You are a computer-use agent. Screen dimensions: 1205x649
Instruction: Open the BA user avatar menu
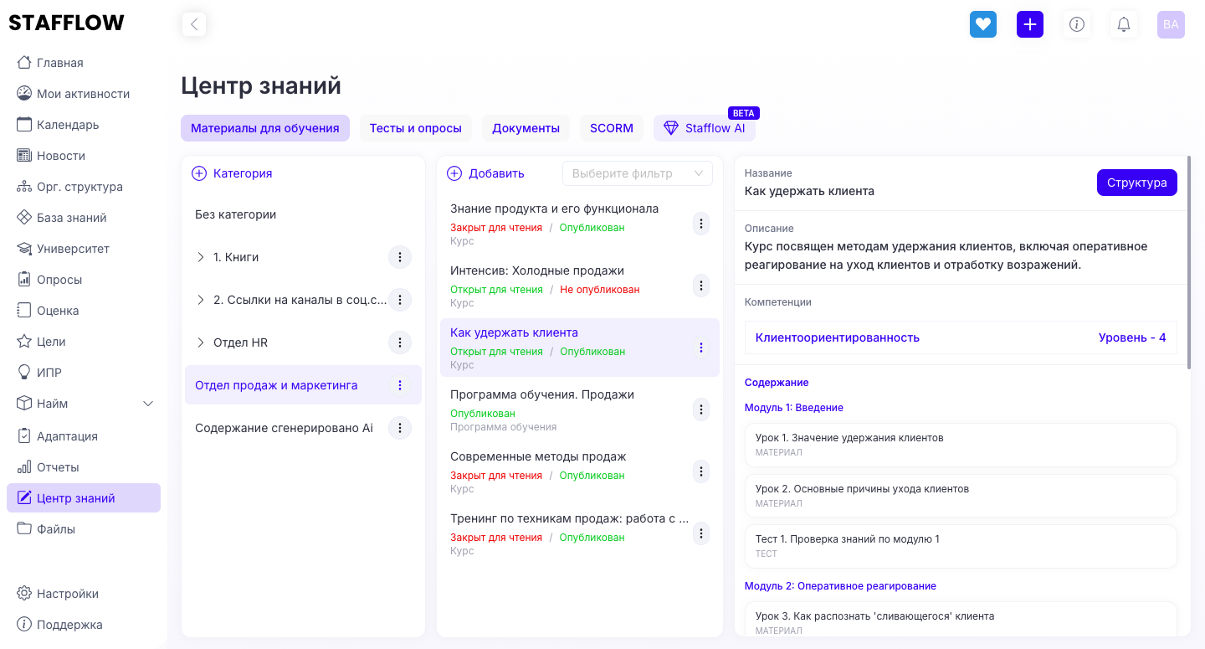pyautogui.click(x=1171, y=24)
